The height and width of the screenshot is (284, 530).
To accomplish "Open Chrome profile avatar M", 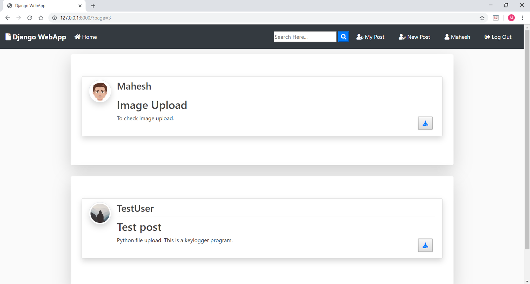I will click(x=511, y=18).
